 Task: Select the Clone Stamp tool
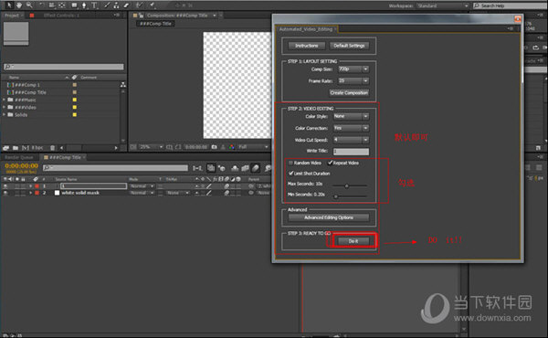pyautogui.click(x=116, y=5)
